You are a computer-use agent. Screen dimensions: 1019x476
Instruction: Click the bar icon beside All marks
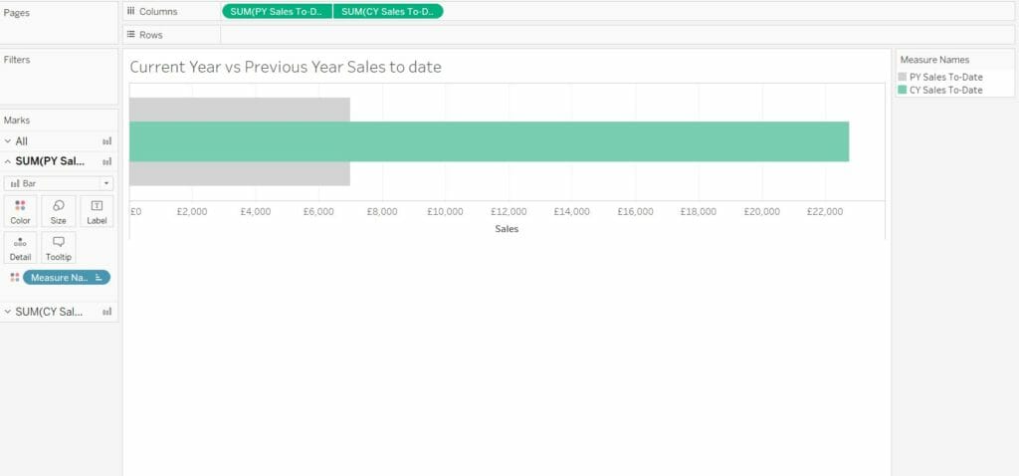[x=107, y=141]
